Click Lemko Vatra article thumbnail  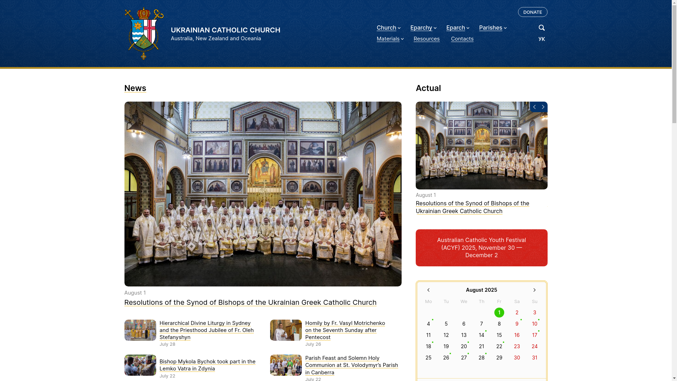140,365
